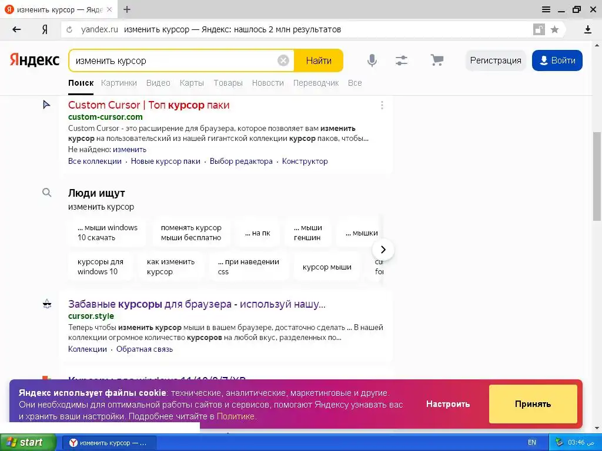Open the downloads arrow icon

click(587, 29)
